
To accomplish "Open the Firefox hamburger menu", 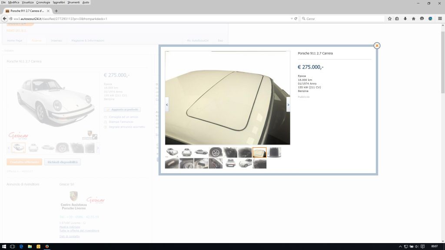I will [x=440, y=19].
